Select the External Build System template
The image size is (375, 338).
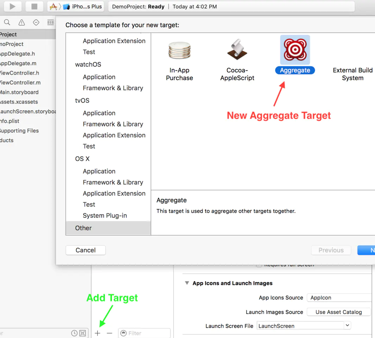click(x=353, y=74)
